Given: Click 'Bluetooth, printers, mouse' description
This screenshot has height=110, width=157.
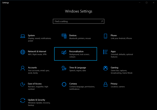Looking at the screenshot, I should point(80,38).
